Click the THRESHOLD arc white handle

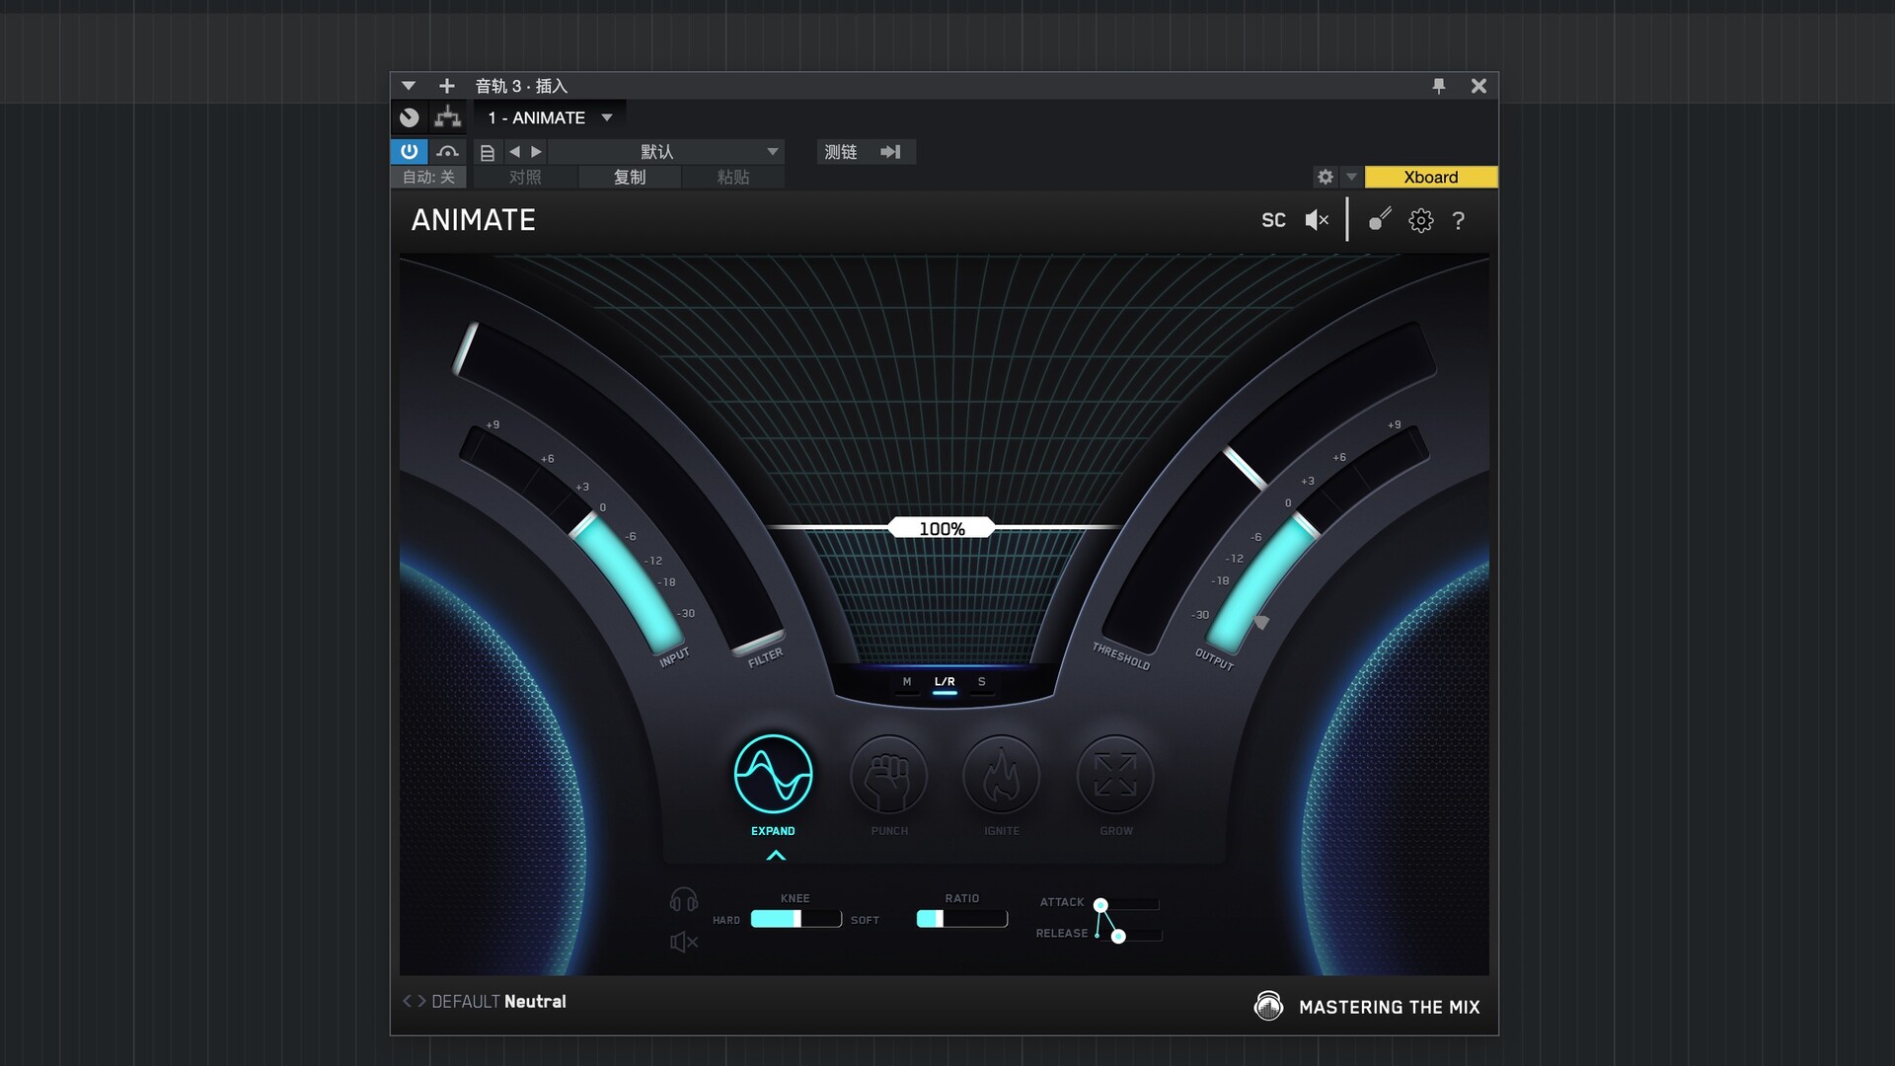tap(1245, 468)
